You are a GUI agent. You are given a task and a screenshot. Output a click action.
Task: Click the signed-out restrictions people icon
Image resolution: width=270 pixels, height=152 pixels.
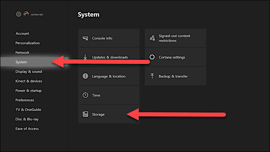coord(152,38)
